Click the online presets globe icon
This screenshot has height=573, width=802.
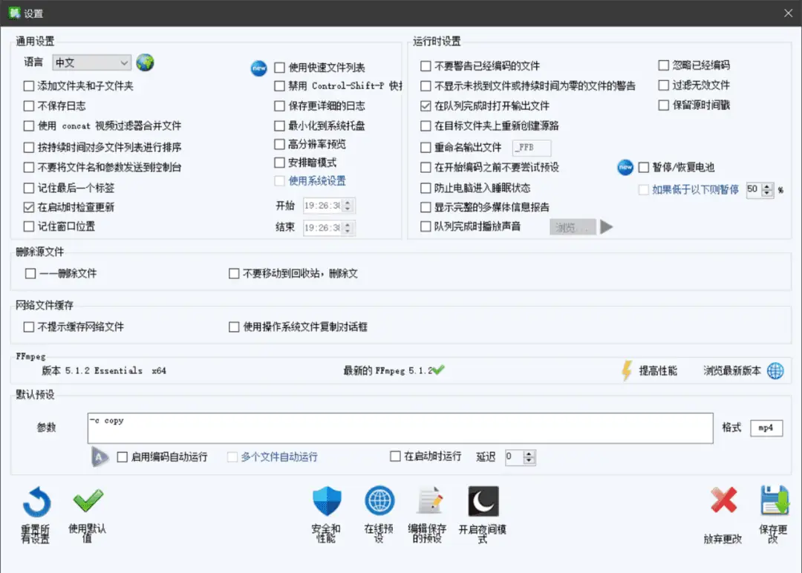[379, 501]
